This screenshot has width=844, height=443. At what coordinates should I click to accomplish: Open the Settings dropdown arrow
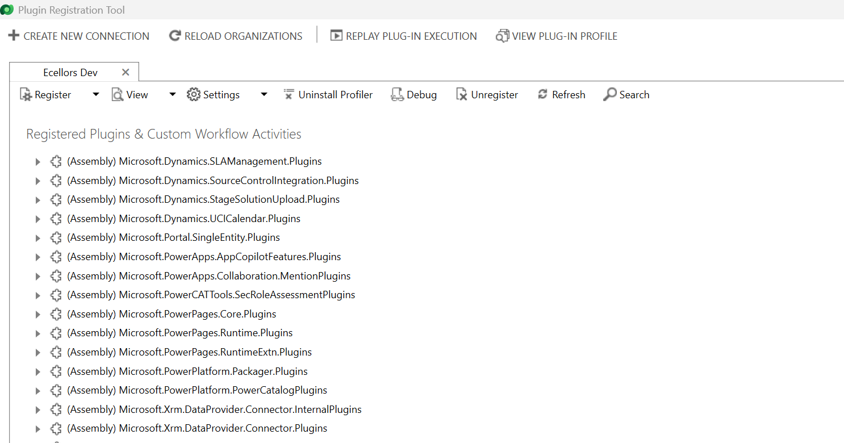click(264, 95)
